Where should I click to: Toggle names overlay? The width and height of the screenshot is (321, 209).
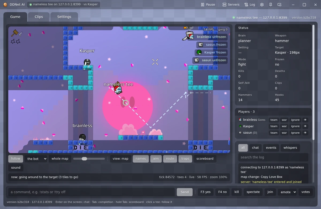141,158
